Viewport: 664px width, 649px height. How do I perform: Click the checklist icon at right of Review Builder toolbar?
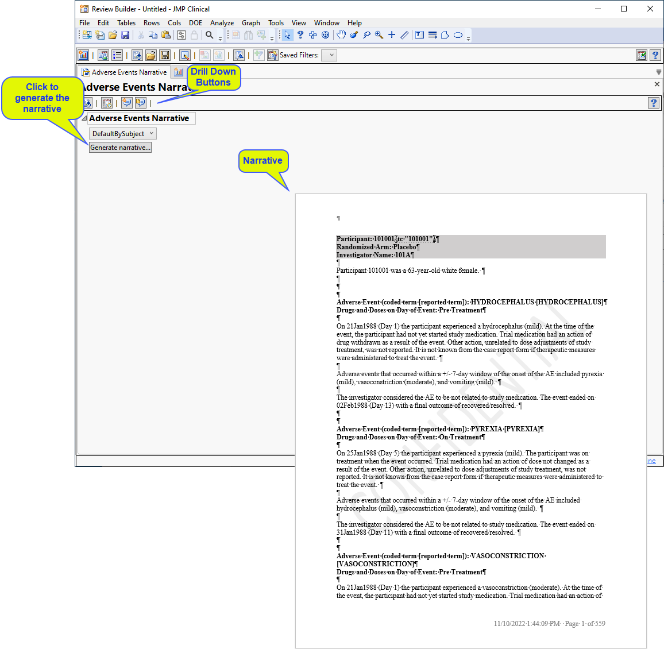point(642,55)
